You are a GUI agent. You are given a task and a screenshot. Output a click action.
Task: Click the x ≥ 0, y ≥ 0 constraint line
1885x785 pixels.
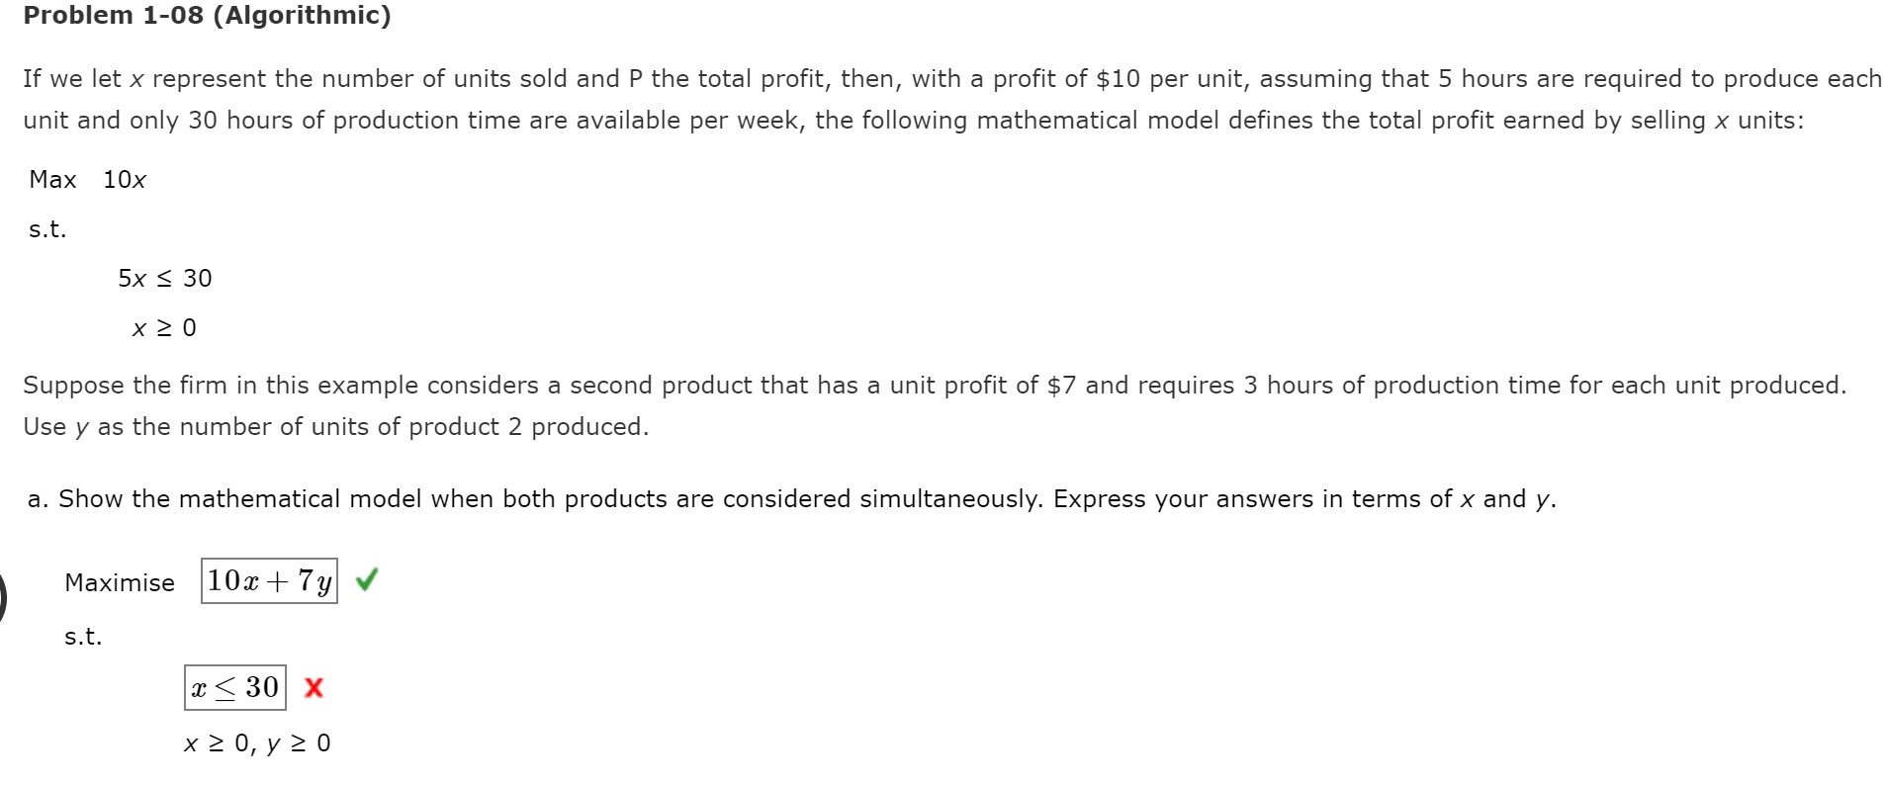click(258, 743)
